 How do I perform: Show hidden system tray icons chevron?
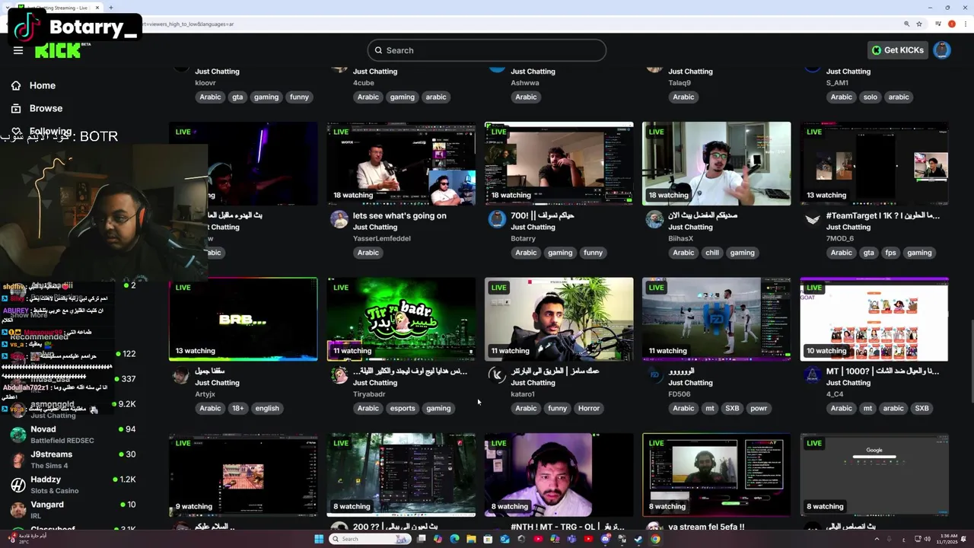point(877,539)
